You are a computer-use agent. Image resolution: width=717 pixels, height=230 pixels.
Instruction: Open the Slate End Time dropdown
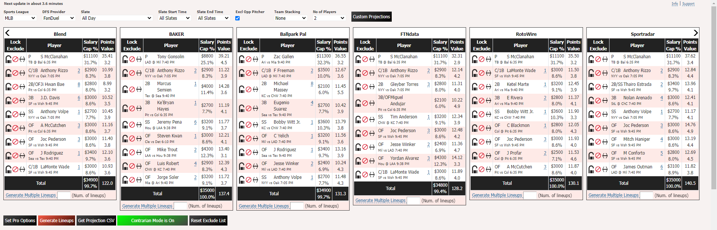tap(213, 18)
